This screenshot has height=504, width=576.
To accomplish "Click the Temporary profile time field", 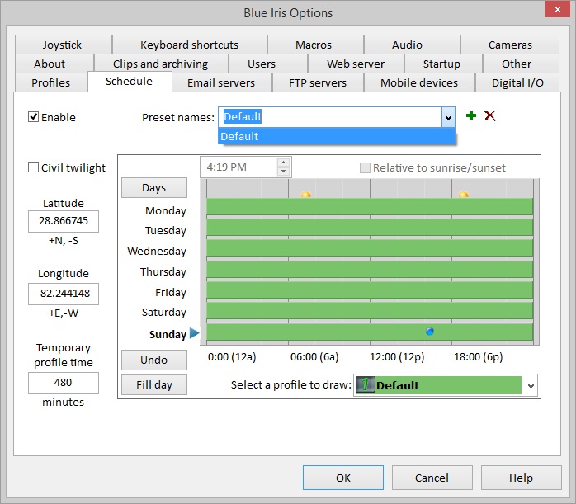I will pos(64,383).
